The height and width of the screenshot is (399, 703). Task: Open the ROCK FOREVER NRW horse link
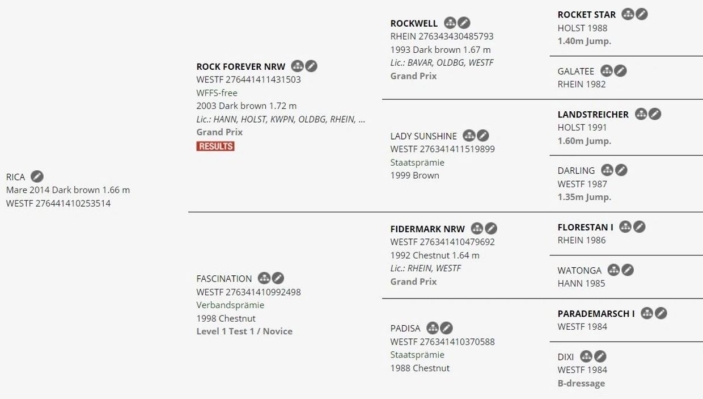click(x=241, y=67)
